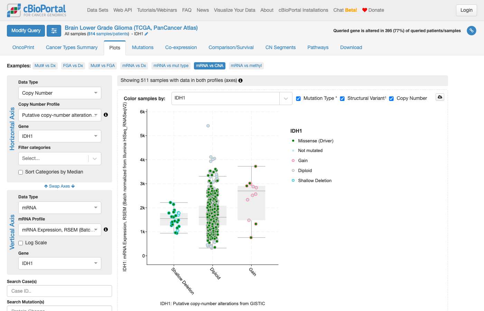Expand the Filter categories select box
Image resolution: width=484 pixels, height=311 pixels.
pyautogui.click(x=60, y=158)
